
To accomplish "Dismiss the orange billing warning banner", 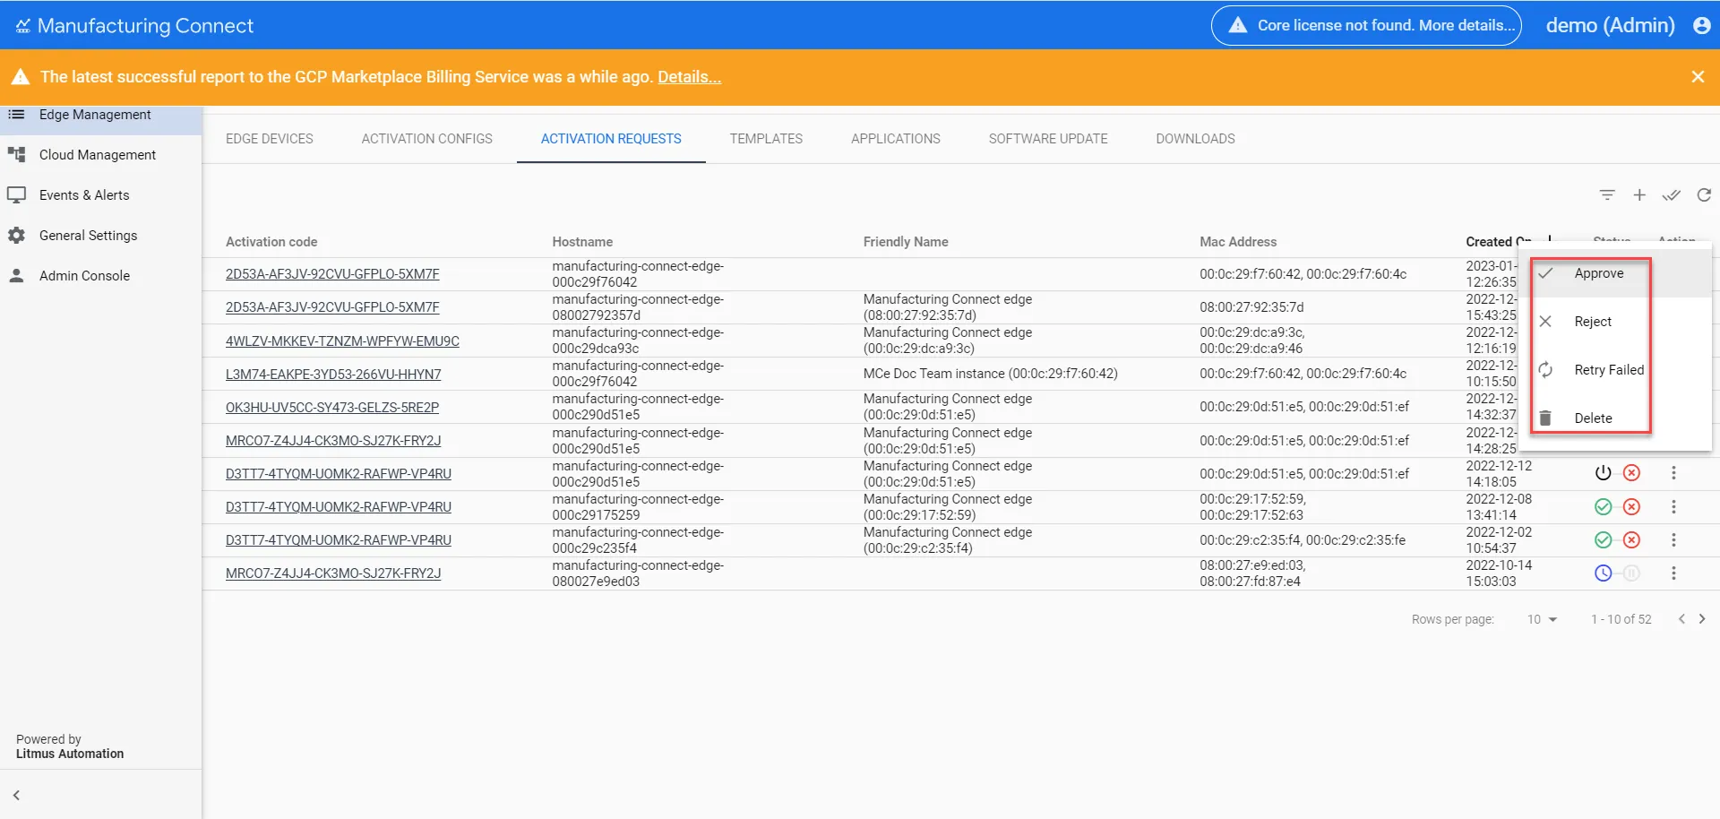I will (x=1698, y=77).
